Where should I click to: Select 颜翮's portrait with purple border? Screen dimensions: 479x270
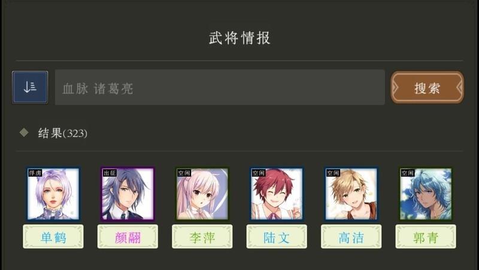(x=128, y=194)
